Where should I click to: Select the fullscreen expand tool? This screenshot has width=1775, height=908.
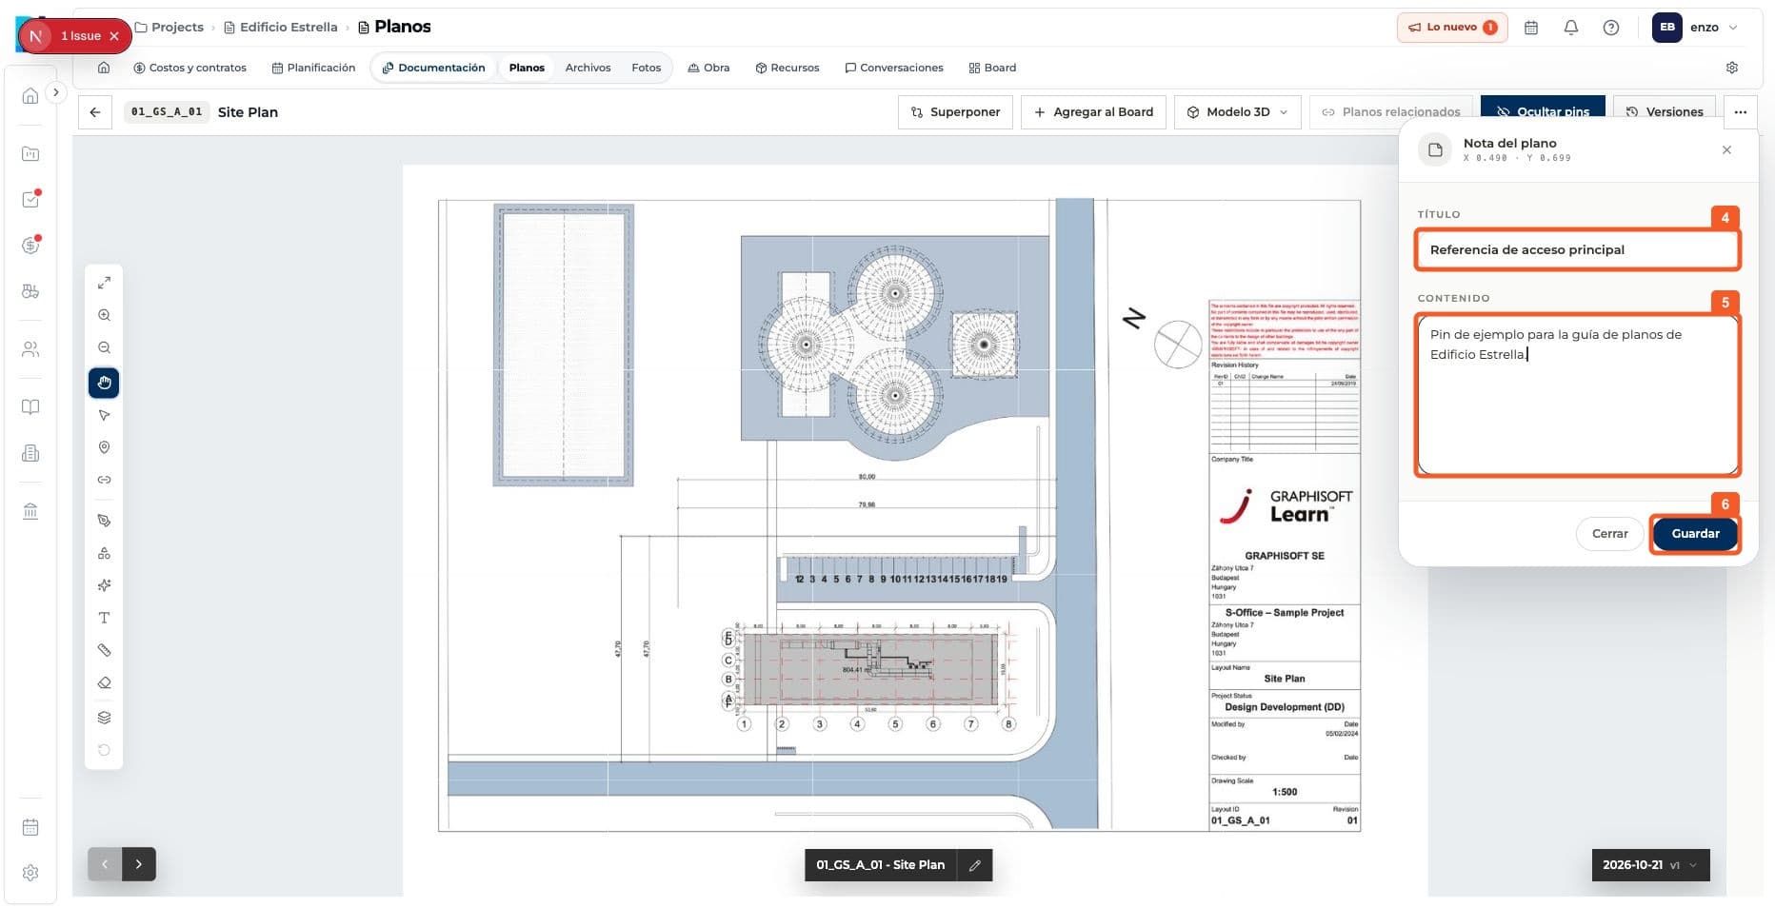(x=104, y=283)
